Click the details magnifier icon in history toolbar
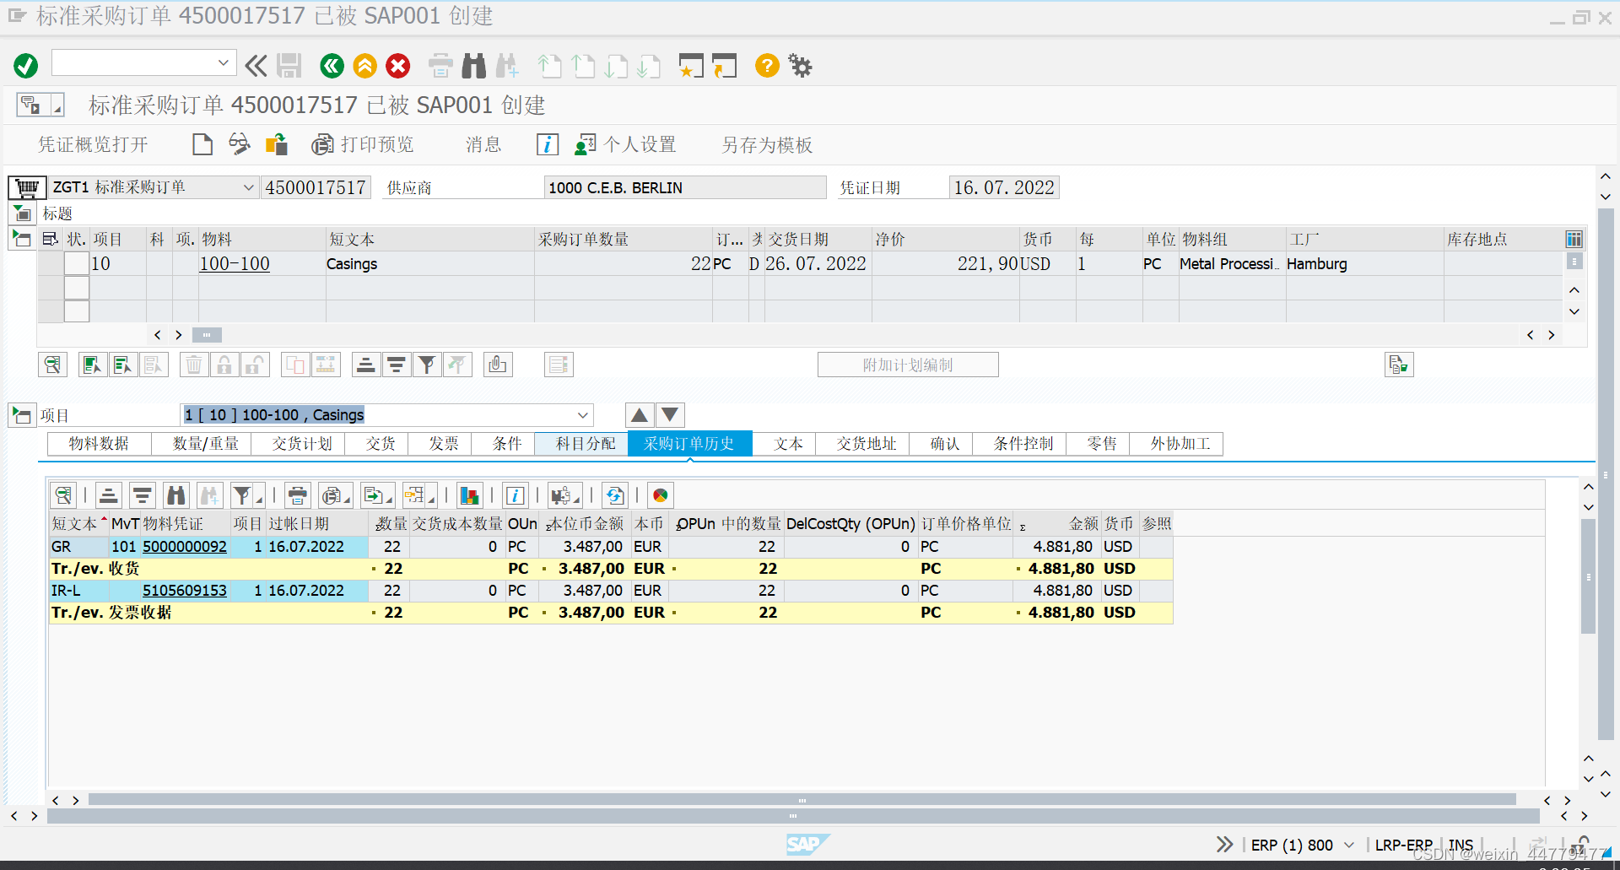Viewport: 1620px width, 870px height. point(63,495)
